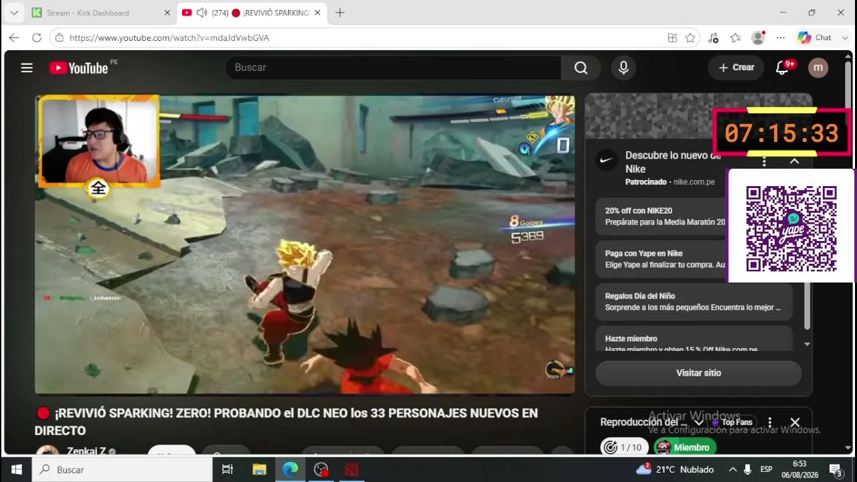Screen dimensions: 857x482
Task: Click the Windows taskbar search box
Action: coord(123,469)
